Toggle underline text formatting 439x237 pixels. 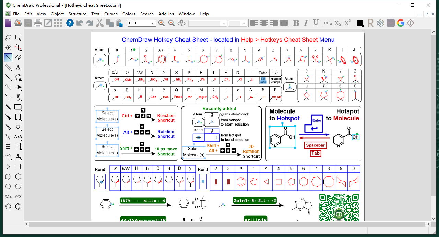tap(316, 23)
